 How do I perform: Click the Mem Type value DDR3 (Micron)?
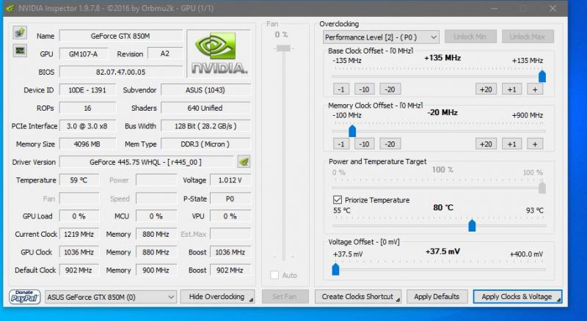(x=205, y=144)
